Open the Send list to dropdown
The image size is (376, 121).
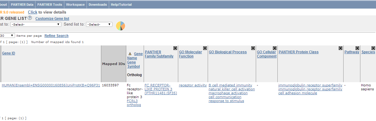(99, 24)
